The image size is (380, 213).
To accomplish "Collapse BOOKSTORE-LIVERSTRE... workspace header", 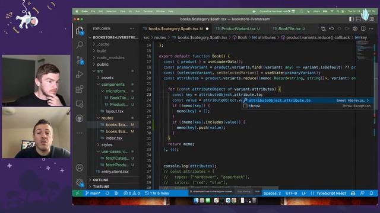I will click(113, 37).
